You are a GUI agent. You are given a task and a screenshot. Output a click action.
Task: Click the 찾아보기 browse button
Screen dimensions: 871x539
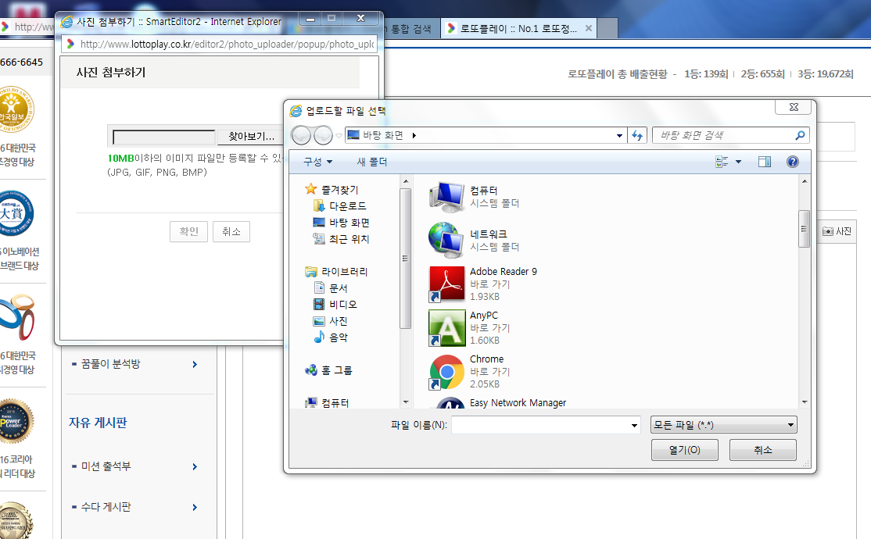pos(250,137)
